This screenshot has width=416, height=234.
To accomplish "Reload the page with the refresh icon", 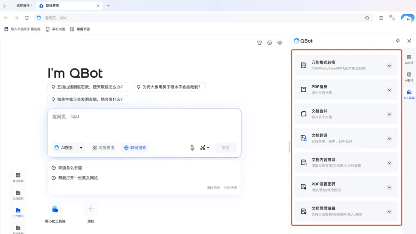I will point(27,18).
